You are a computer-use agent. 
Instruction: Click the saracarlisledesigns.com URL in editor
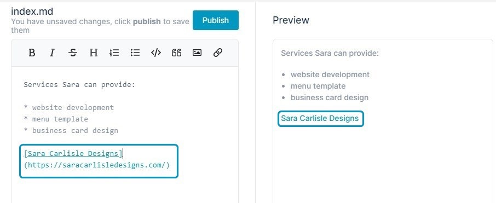pyautogui.click(x=97, y=165)
